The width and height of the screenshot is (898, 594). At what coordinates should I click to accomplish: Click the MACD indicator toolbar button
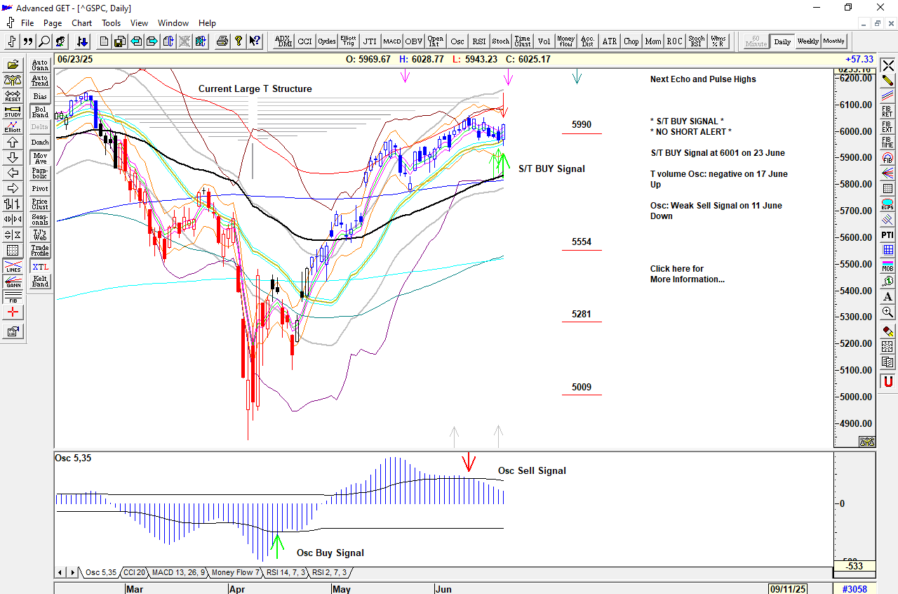[391, 41]
